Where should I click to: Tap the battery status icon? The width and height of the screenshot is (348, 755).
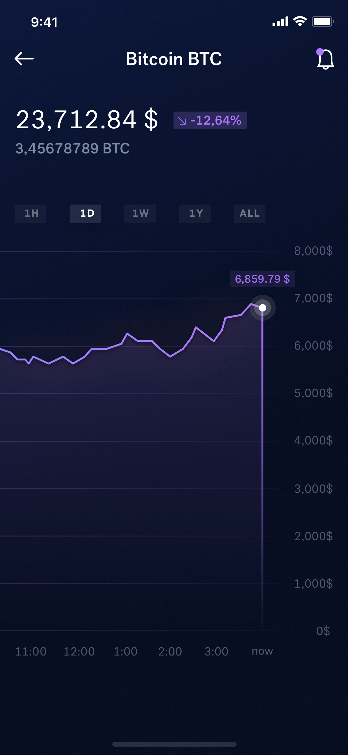tap(323, 21)
